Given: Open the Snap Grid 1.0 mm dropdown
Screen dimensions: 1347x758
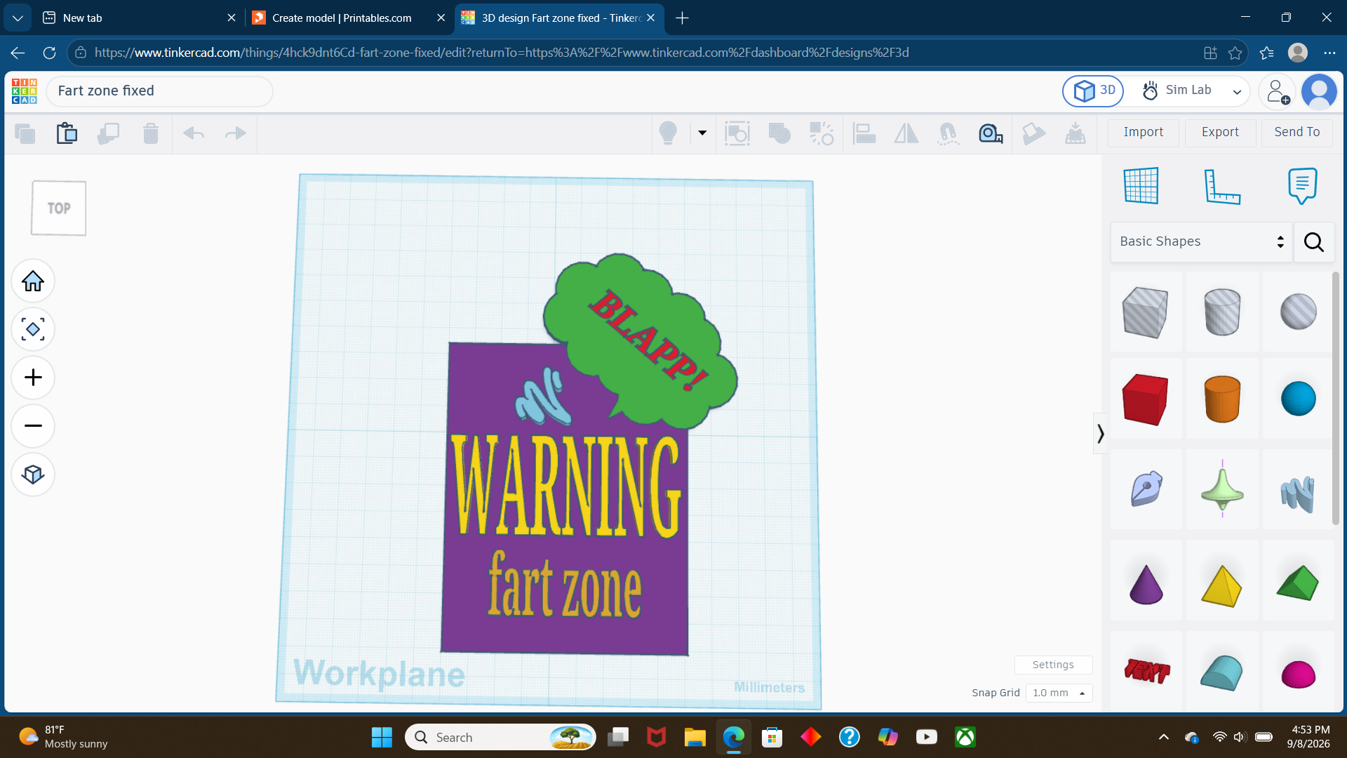Looking at the screenshot, I should (1059, 693).
